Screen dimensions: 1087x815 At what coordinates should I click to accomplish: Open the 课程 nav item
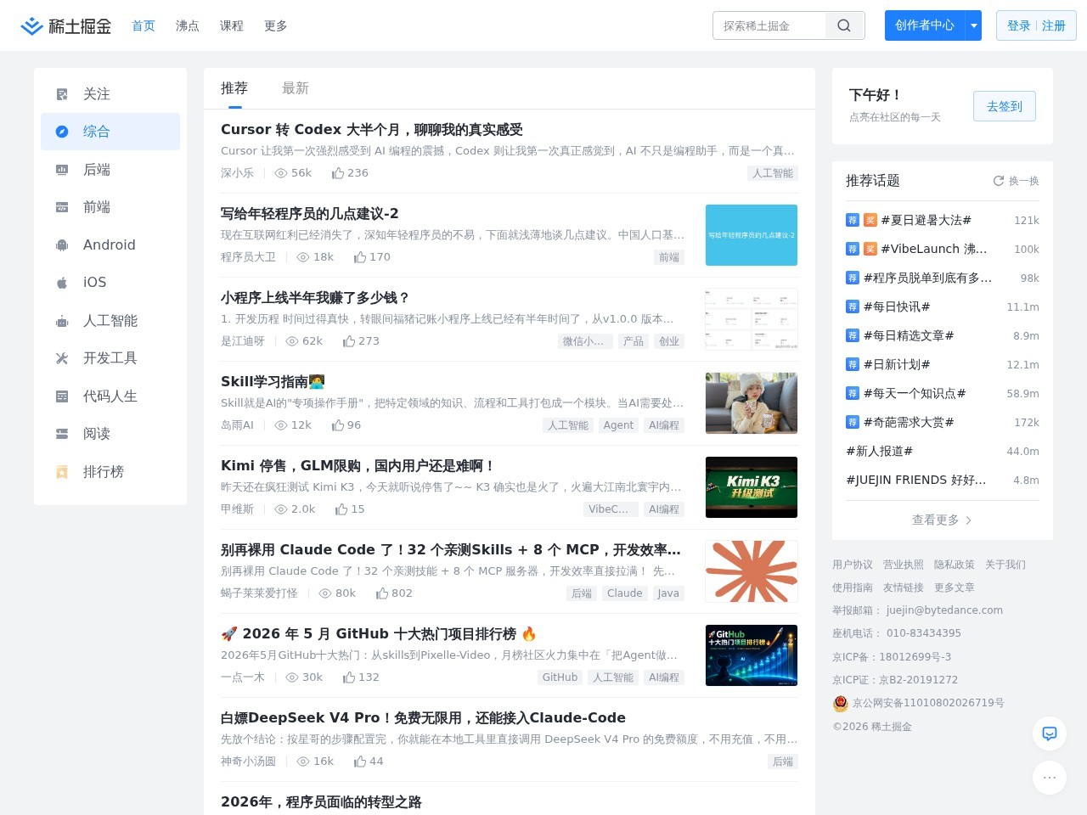pos(232,25)
